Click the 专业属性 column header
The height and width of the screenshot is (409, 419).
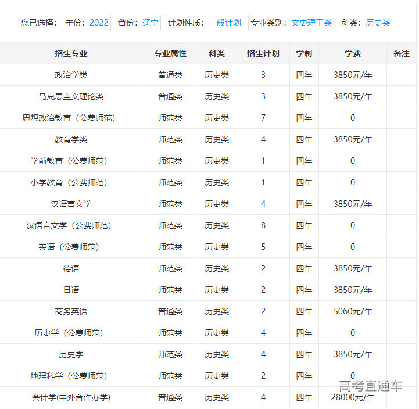pyautogui.click(x=170, y=53)
